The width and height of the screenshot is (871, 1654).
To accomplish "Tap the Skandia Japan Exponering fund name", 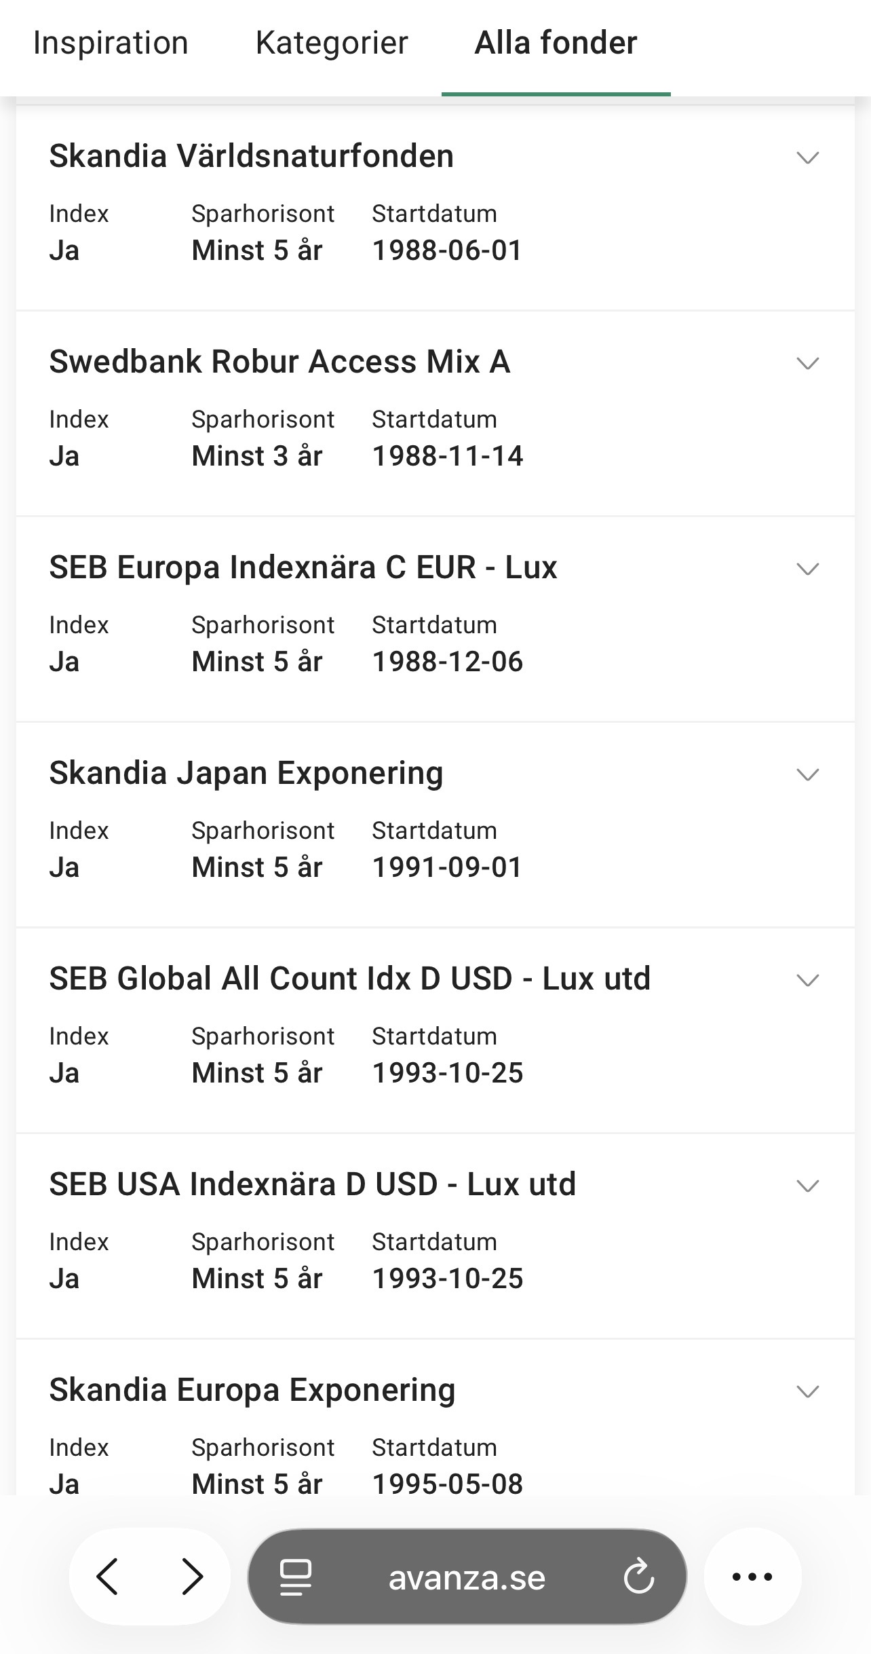I will [x=246, y=773].
